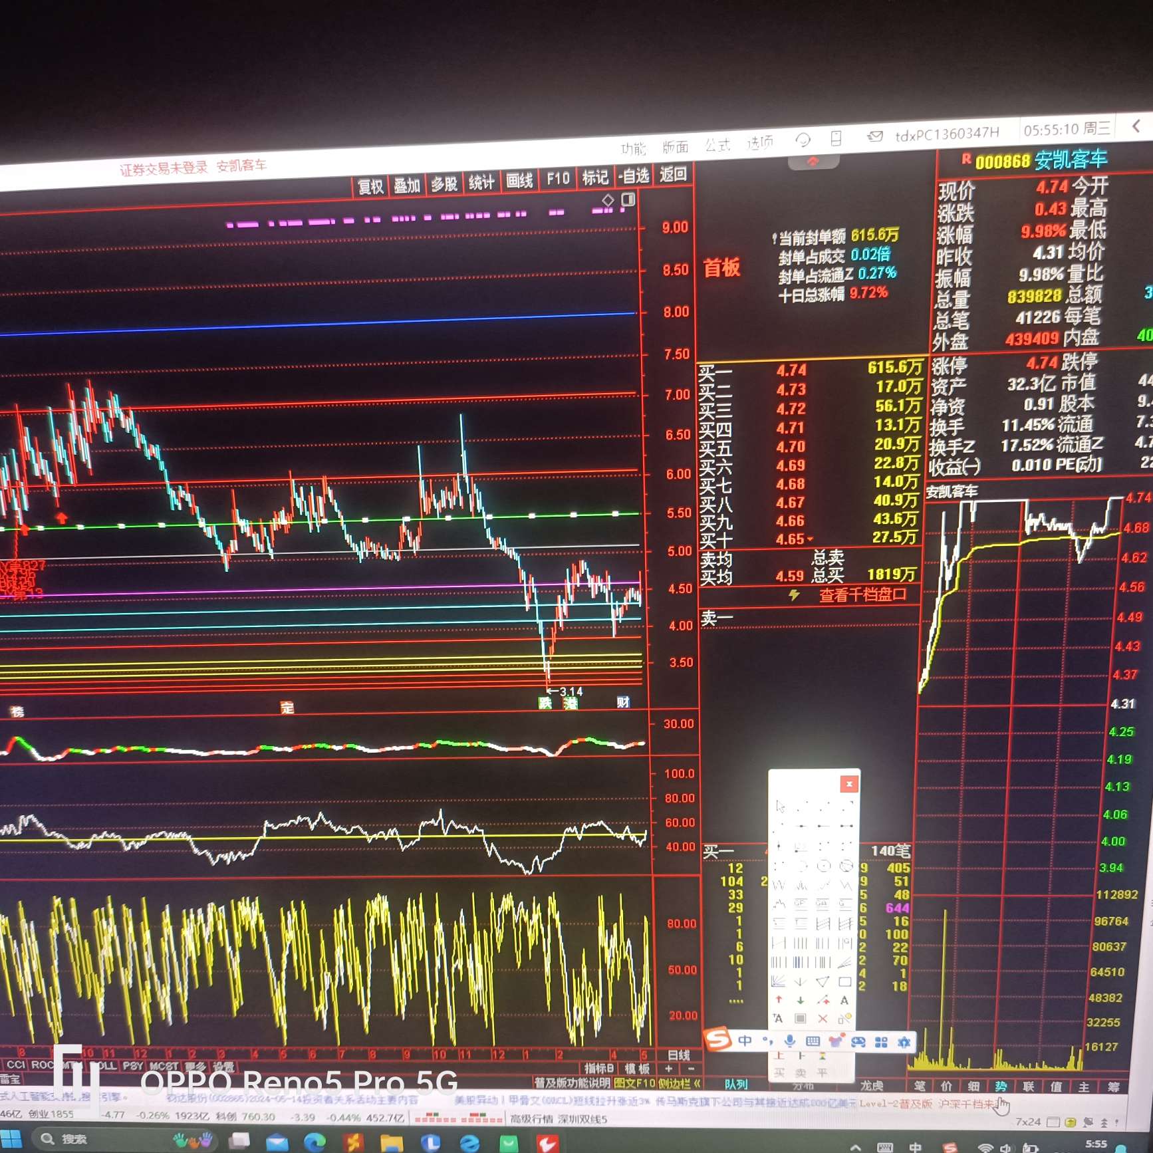Collapse the 侧边栏 sidebar
Screen dimensions: 1153x1153
680,1083
